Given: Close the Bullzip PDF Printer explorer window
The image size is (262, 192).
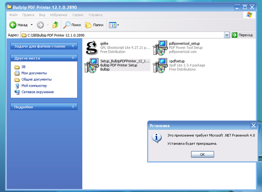Looking at the screenshot, I should (252, 7).
